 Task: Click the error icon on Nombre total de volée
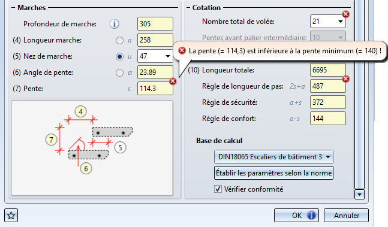[345, 14]
